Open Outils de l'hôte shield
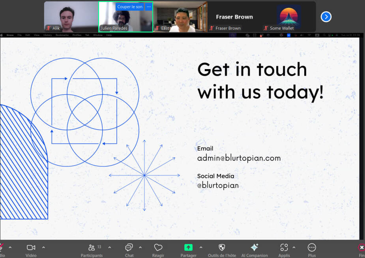The height and width of the screenshot is (258, 365). pyautogui.click(x=222, y=250)
